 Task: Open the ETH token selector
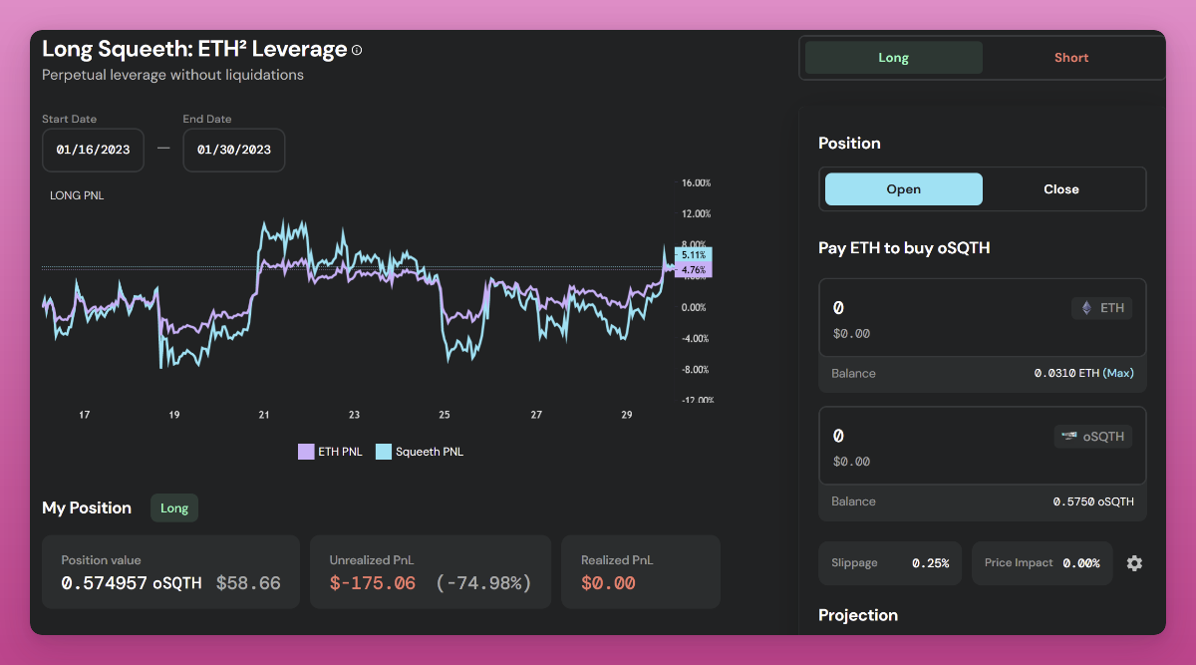(1101, 307)
